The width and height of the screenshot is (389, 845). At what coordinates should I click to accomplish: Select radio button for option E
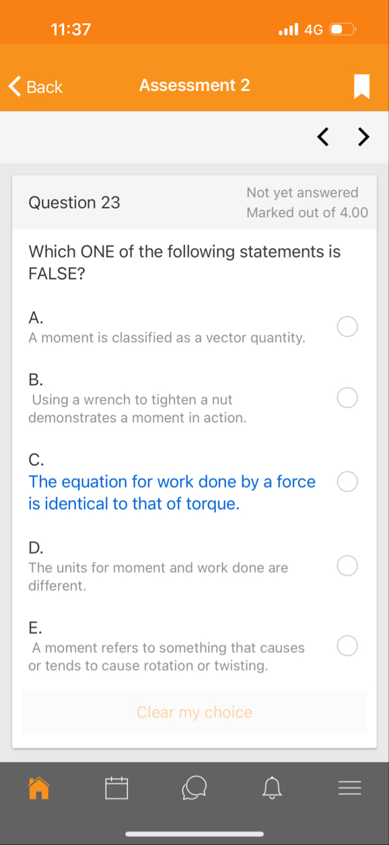[x=347, y=646]
